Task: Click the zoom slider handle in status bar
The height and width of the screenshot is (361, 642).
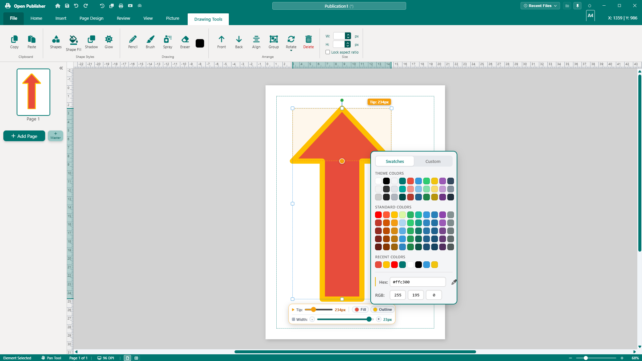Action: (586, 358)
